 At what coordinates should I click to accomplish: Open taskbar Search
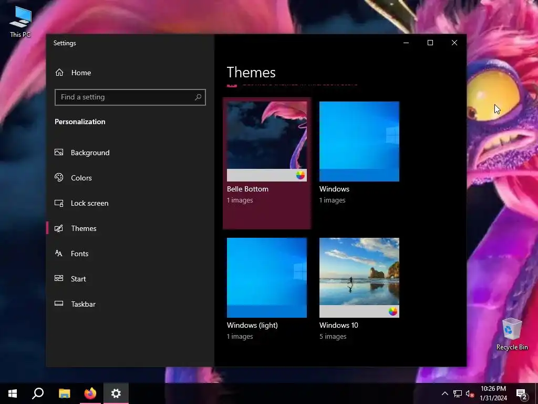pos(38,393)
